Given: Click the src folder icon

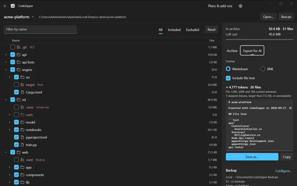Looking at the screenshot, I should click(22, 77).
